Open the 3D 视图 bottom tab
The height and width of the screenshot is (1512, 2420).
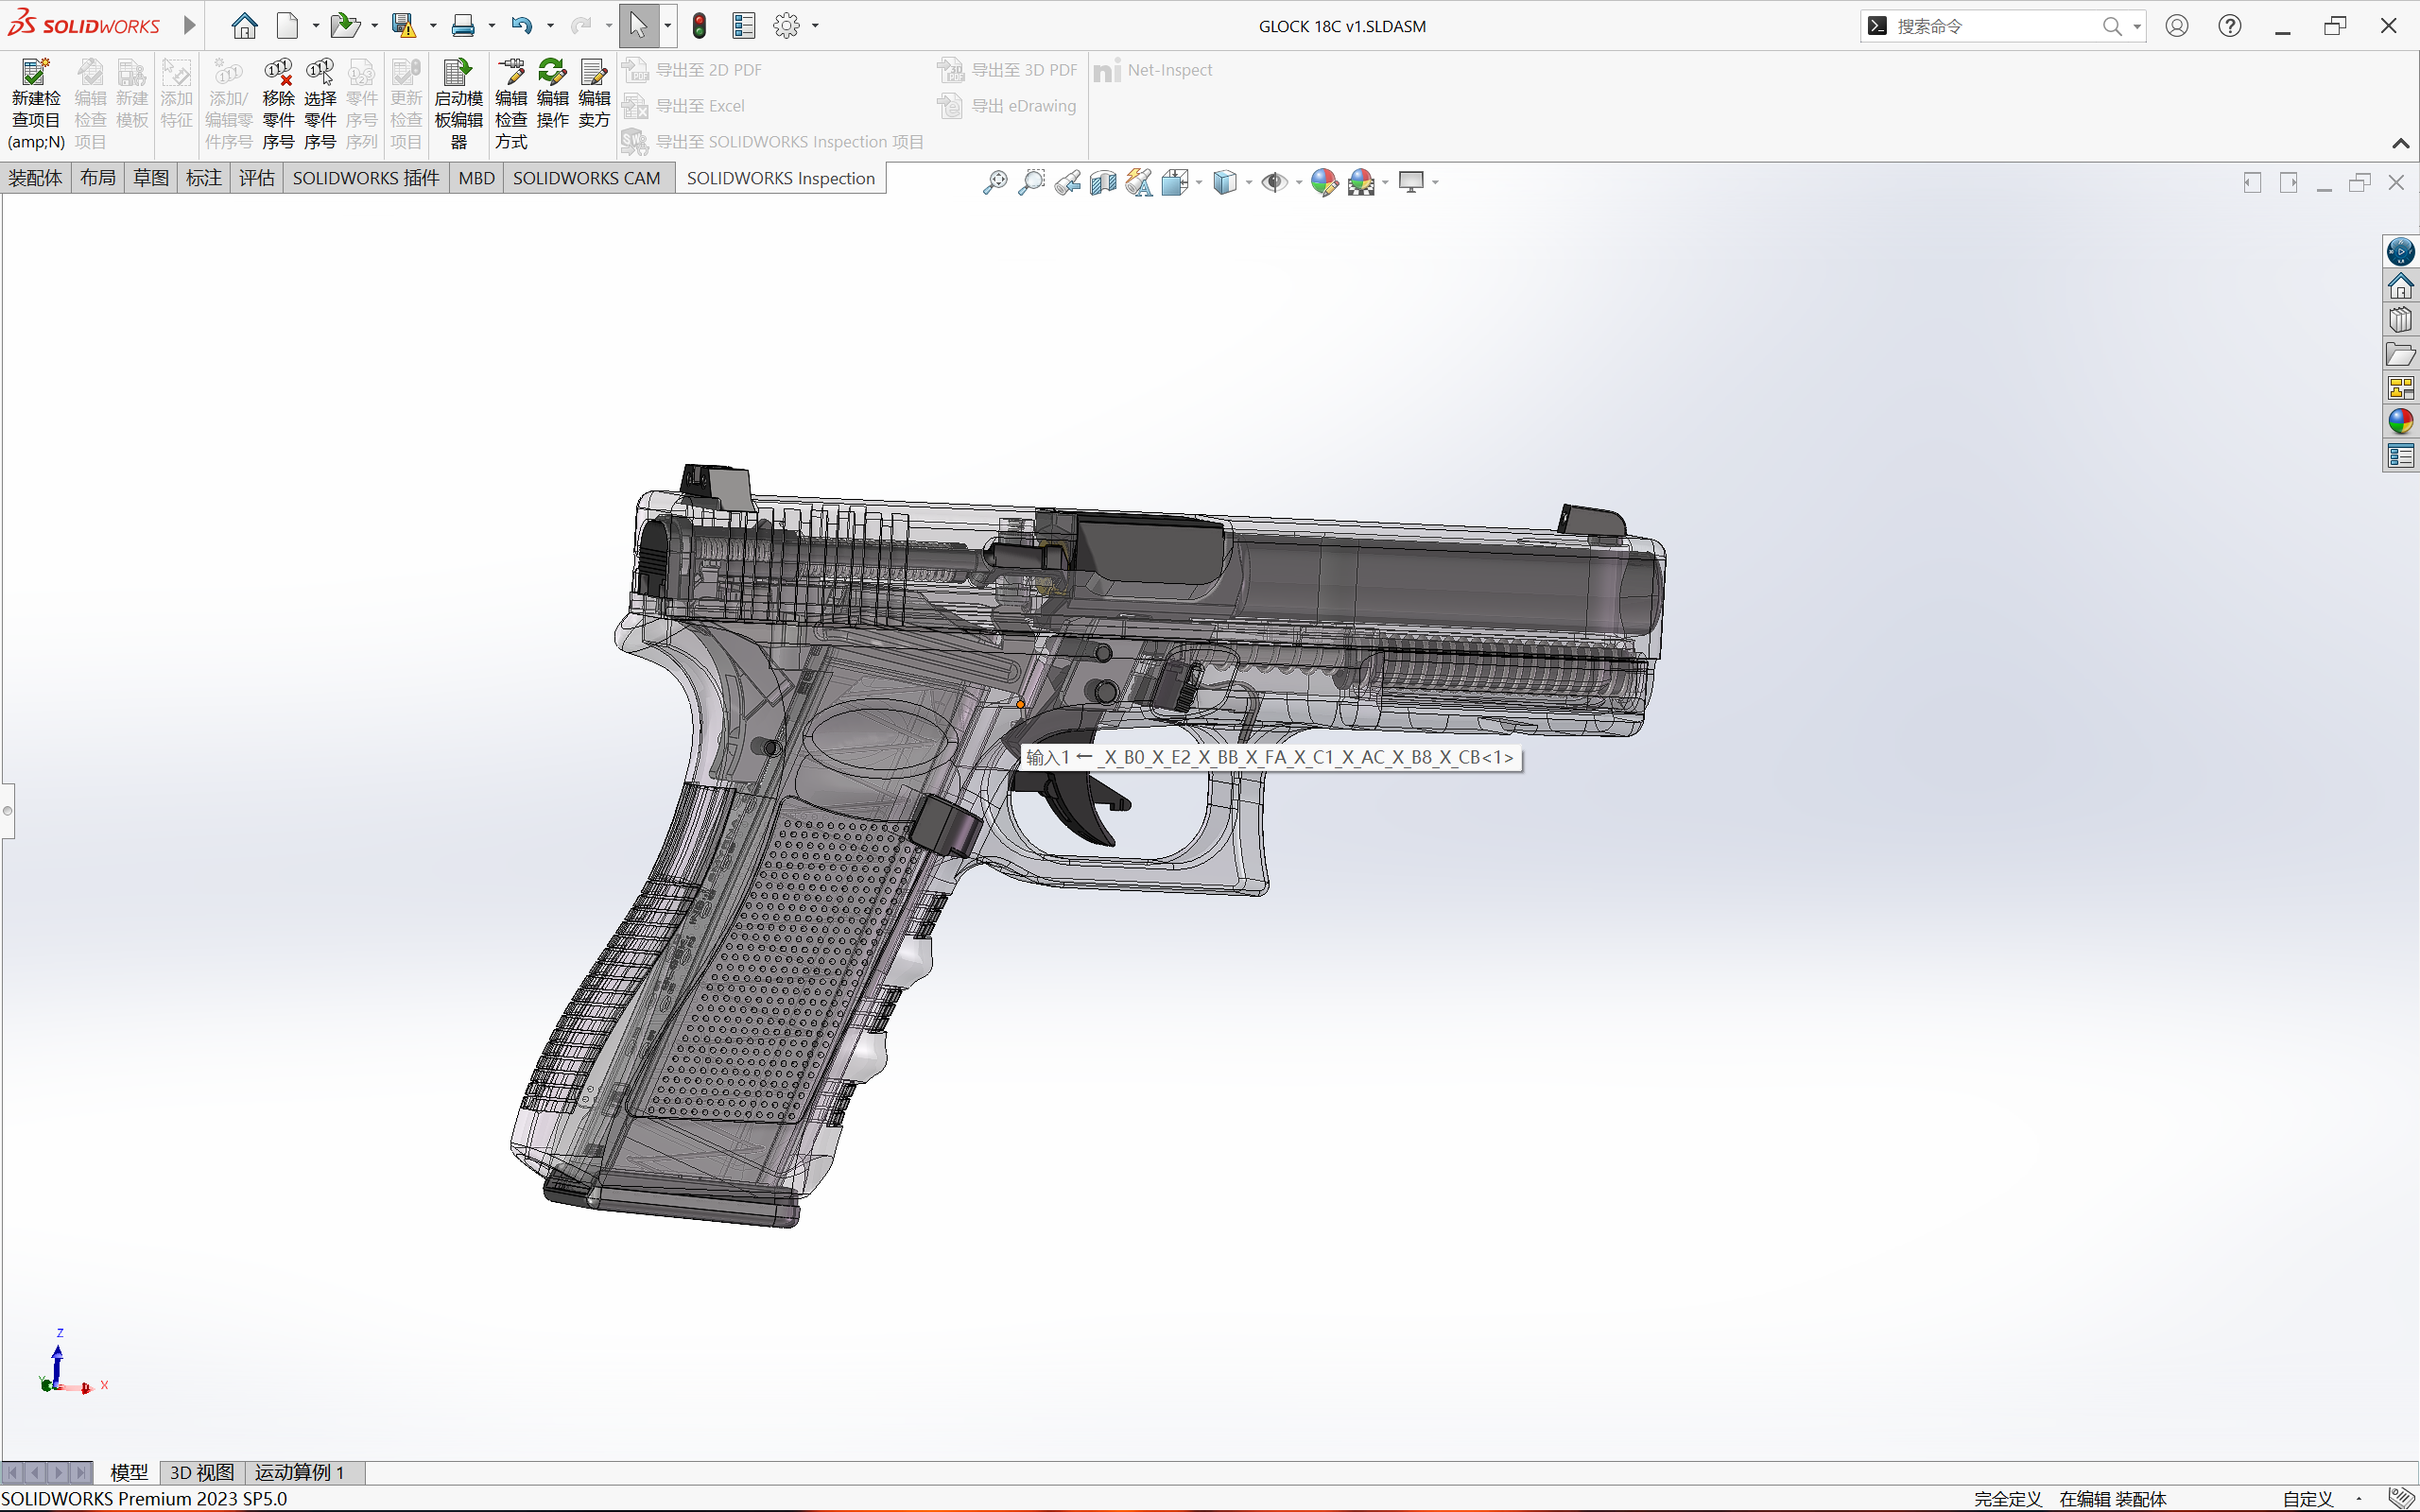[x=202, y=1472]
